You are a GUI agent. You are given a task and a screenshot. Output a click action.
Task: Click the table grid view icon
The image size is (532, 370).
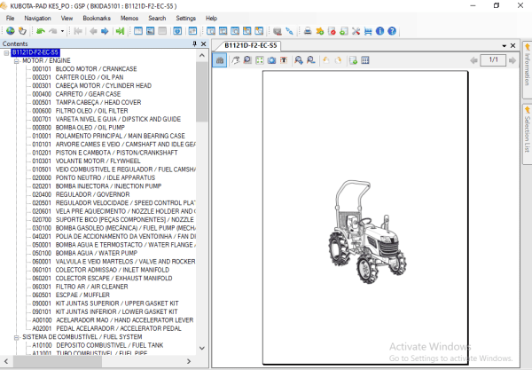(x=365, y=60)
